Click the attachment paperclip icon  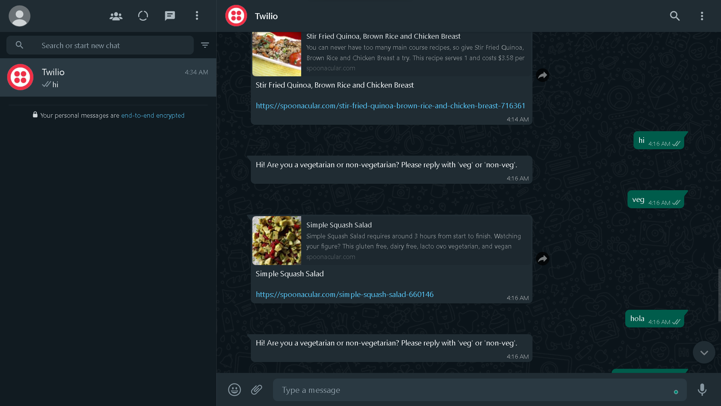tap(256, 390)
